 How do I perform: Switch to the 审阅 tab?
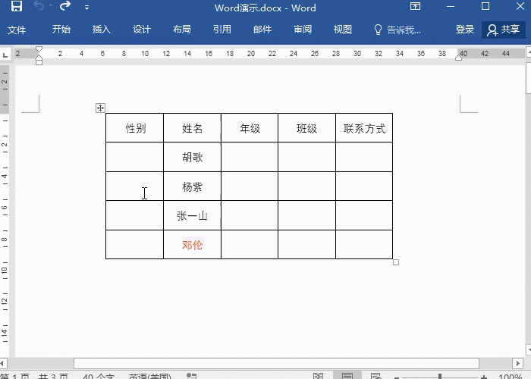coord(303,30)
